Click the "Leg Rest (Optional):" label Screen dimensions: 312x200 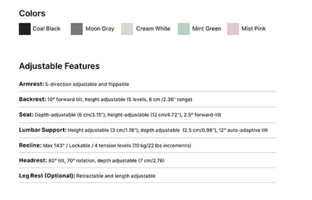click(x=47, y=176)
